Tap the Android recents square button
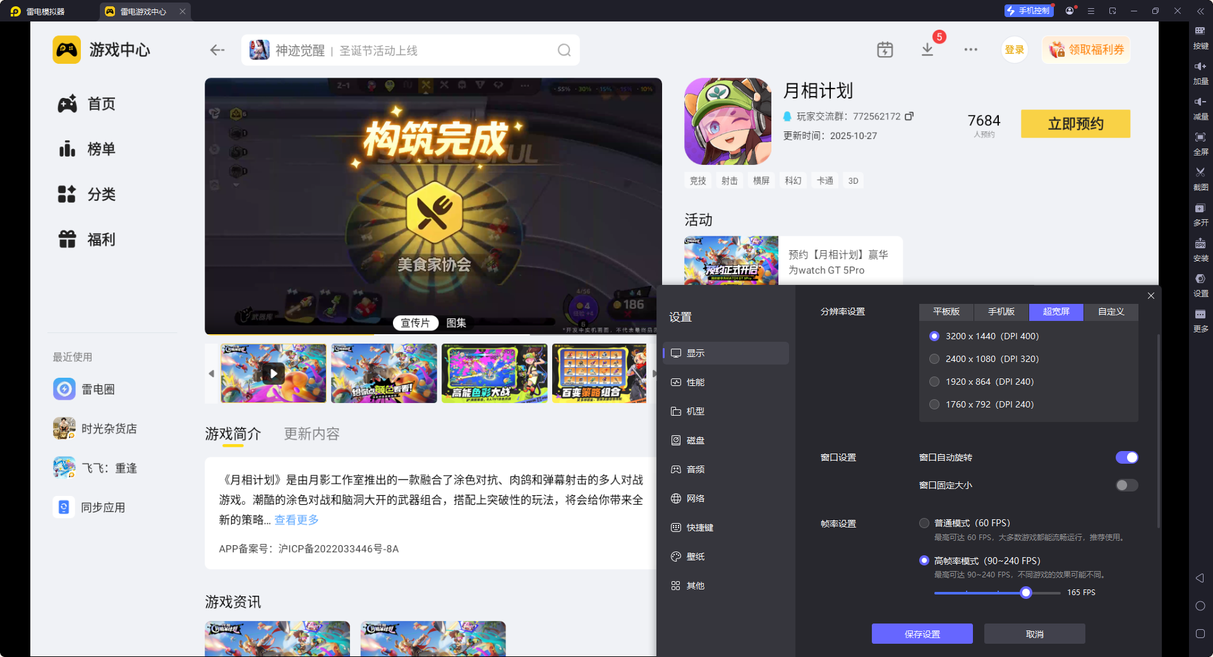 (1200, 634)
